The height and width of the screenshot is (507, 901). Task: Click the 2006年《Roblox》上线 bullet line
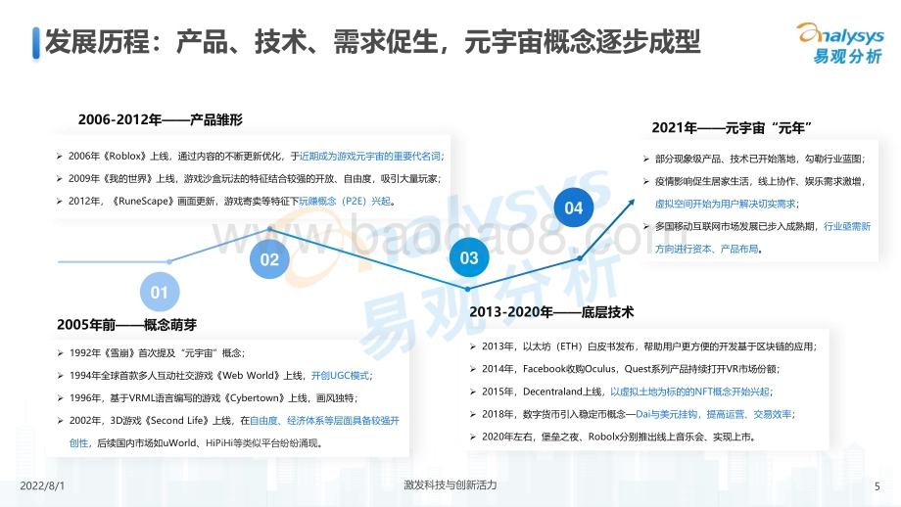click(x=251, y=157)
